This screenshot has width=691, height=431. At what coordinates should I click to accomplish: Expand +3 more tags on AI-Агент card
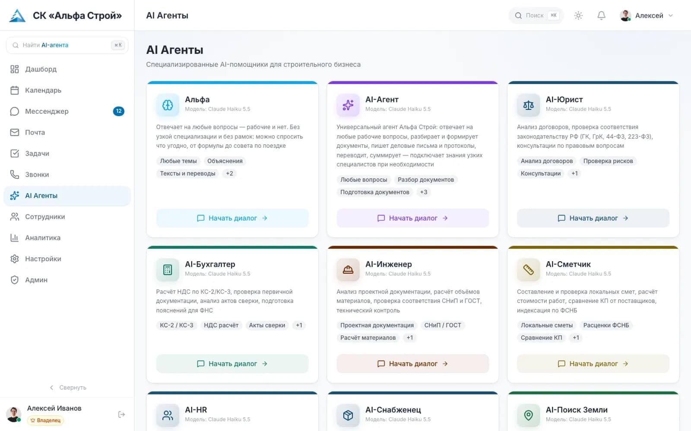tap(424, 192)
